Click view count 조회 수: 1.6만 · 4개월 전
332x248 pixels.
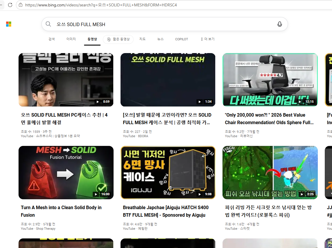(242, 224)
